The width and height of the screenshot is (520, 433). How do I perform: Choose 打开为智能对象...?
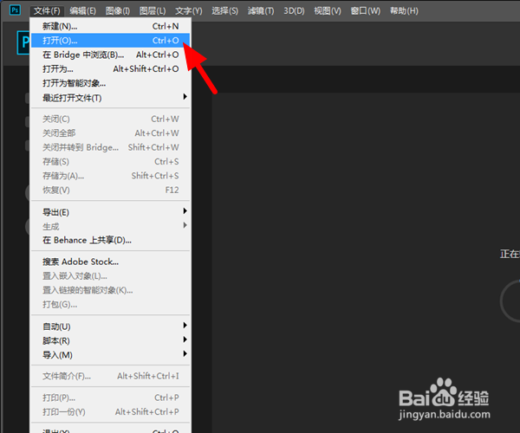110,83
